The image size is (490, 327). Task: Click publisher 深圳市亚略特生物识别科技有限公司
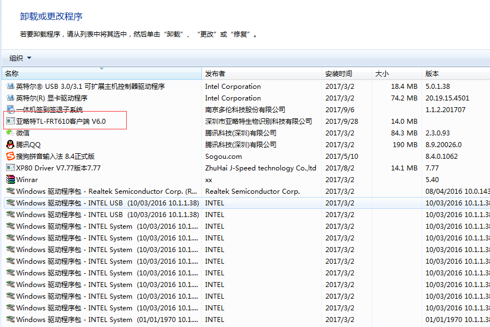(x=259, y=122)
